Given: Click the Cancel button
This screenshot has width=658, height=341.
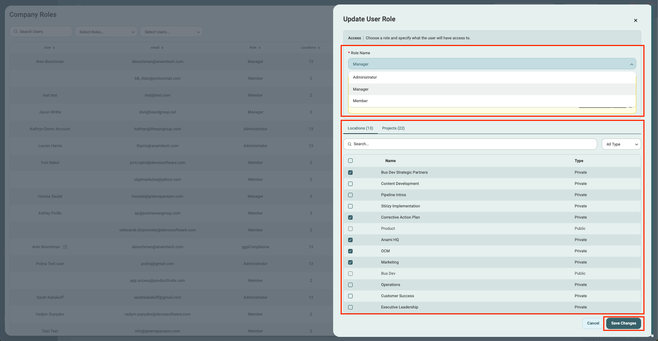Looking at the screenshot, I should (x=593, y=323).
